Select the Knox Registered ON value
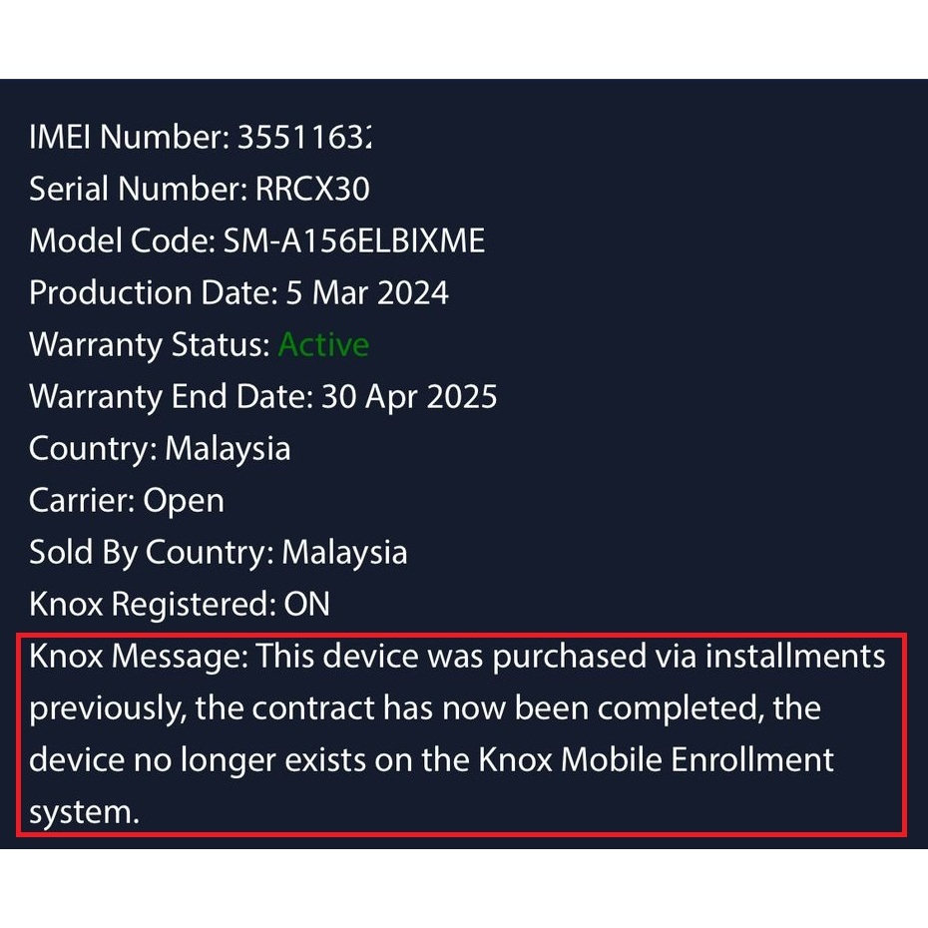The height and width of the screenshot is (928, 928). [306, 604]
